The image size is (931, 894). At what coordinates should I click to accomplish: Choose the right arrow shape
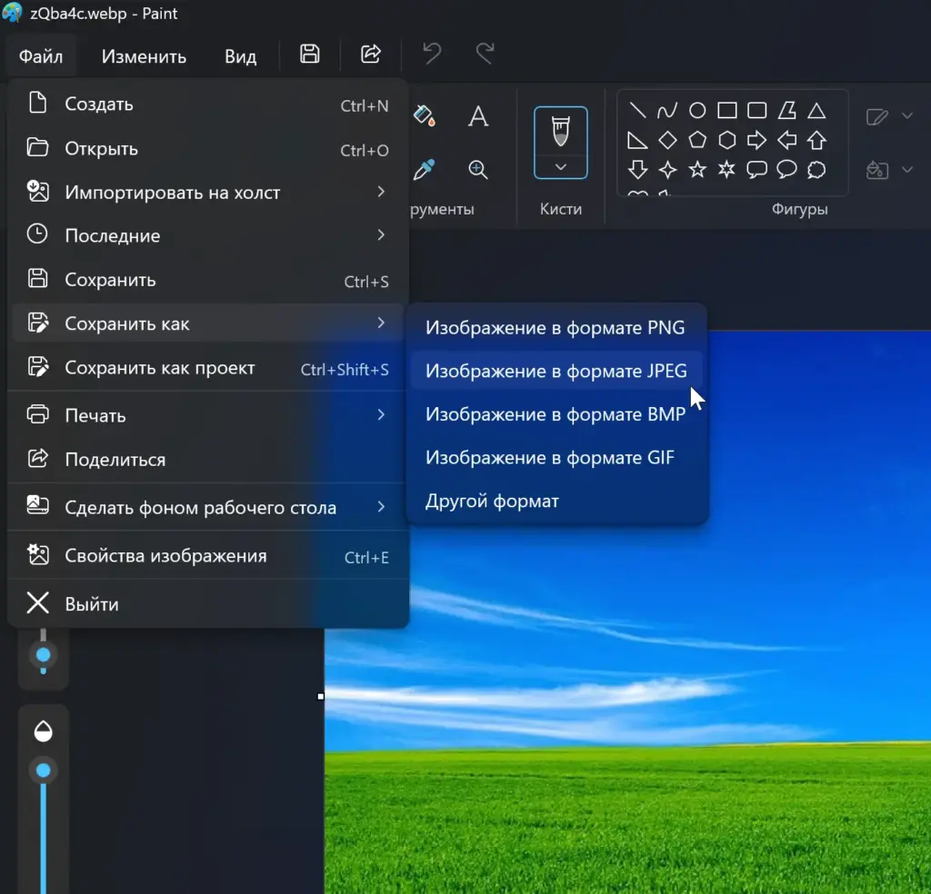[756, 141]
